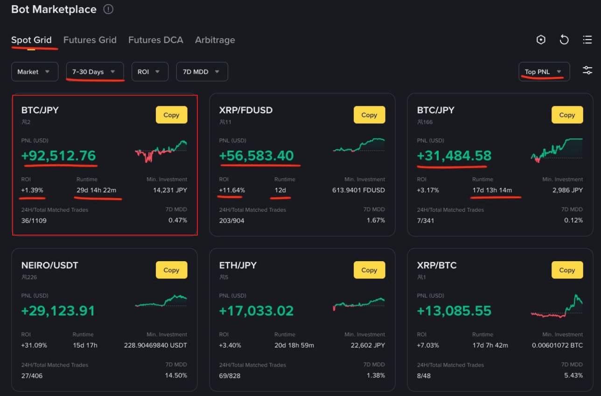Open the list view icon
Viewport: 601px width, 396px height.
coord(587,40)
